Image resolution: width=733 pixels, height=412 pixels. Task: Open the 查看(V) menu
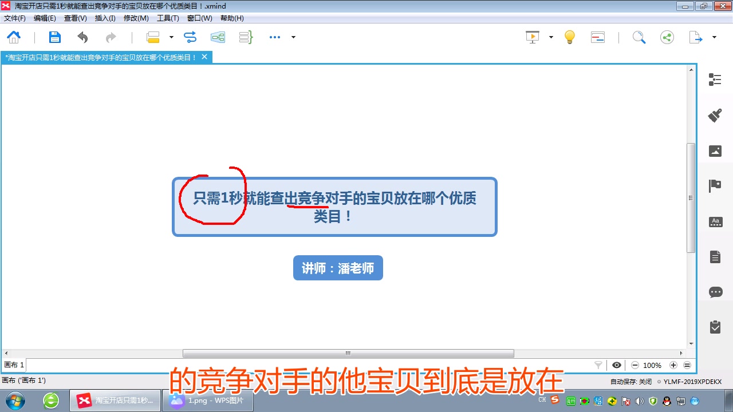coord(76,18)
